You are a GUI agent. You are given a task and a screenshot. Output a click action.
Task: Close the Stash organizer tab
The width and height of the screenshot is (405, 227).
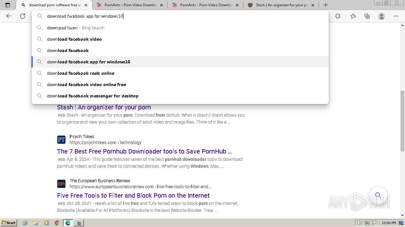tap(313, 5)
